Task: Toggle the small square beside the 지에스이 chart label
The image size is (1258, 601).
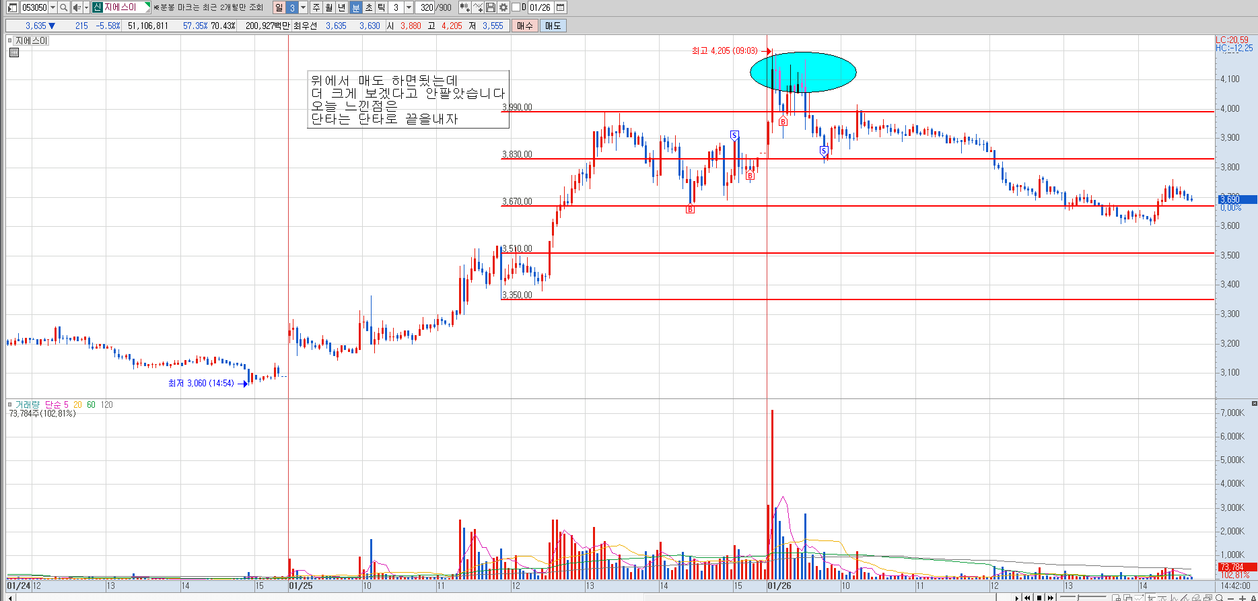Action: 10,40
